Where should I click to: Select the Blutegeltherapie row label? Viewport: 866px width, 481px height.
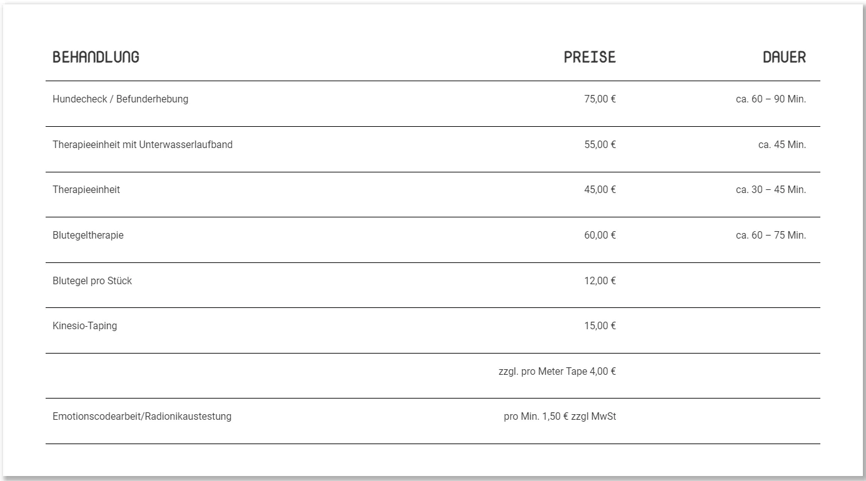point(88,236)
